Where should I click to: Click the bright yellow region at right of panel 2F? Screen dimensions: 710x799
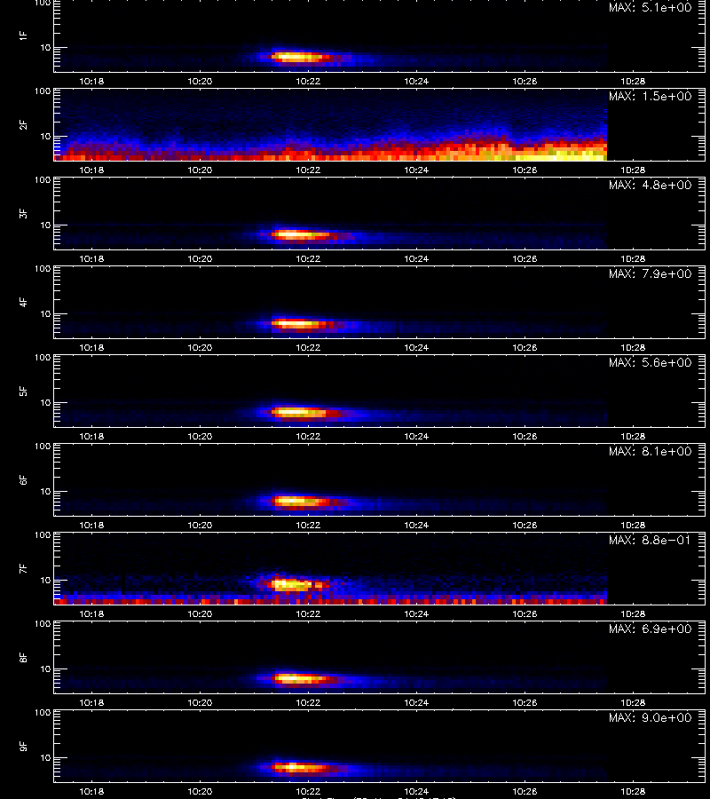coord(560,153)
